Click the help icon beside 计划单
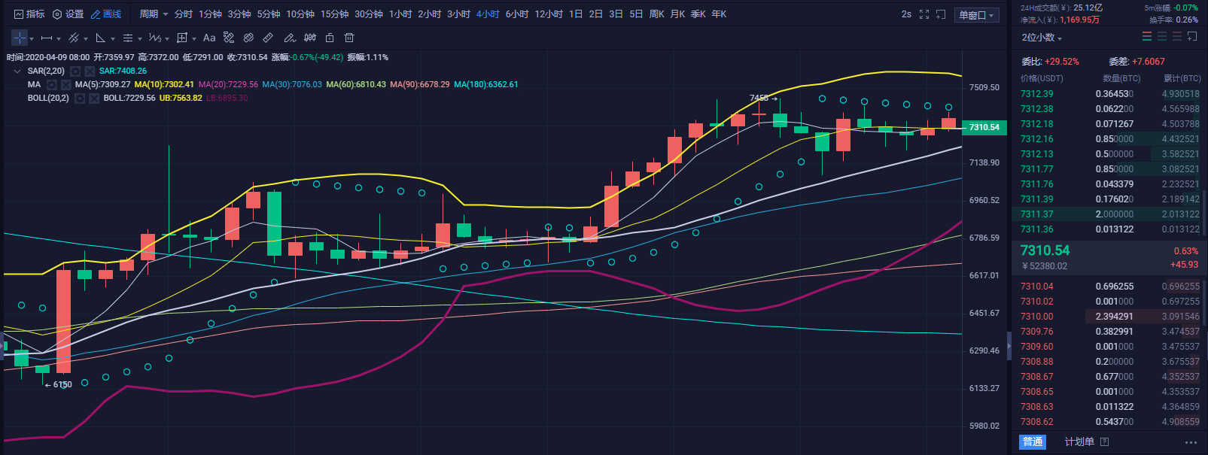The height and width of the screenshot is (455, 1208). [x=1105, y=442]
